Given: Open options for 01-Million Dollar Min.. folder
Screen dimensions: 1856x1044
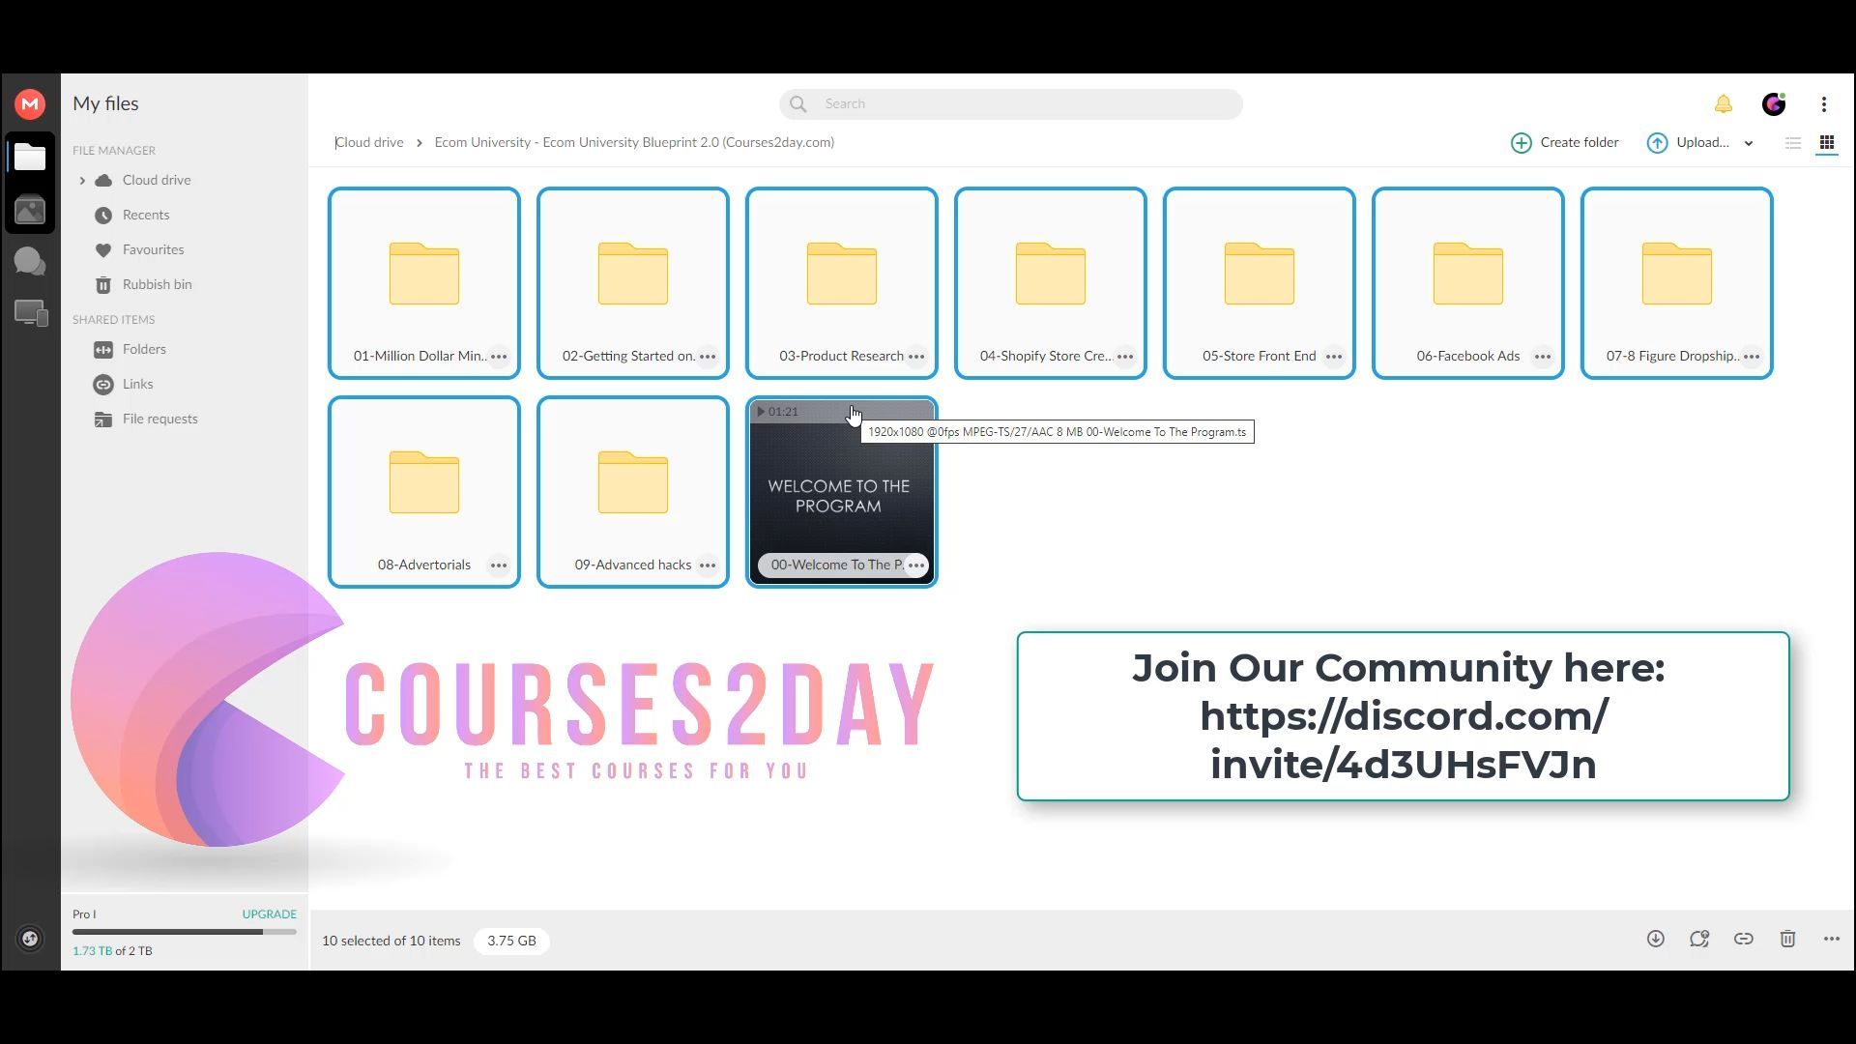Looking at the screenshot, I should [499, 357].
